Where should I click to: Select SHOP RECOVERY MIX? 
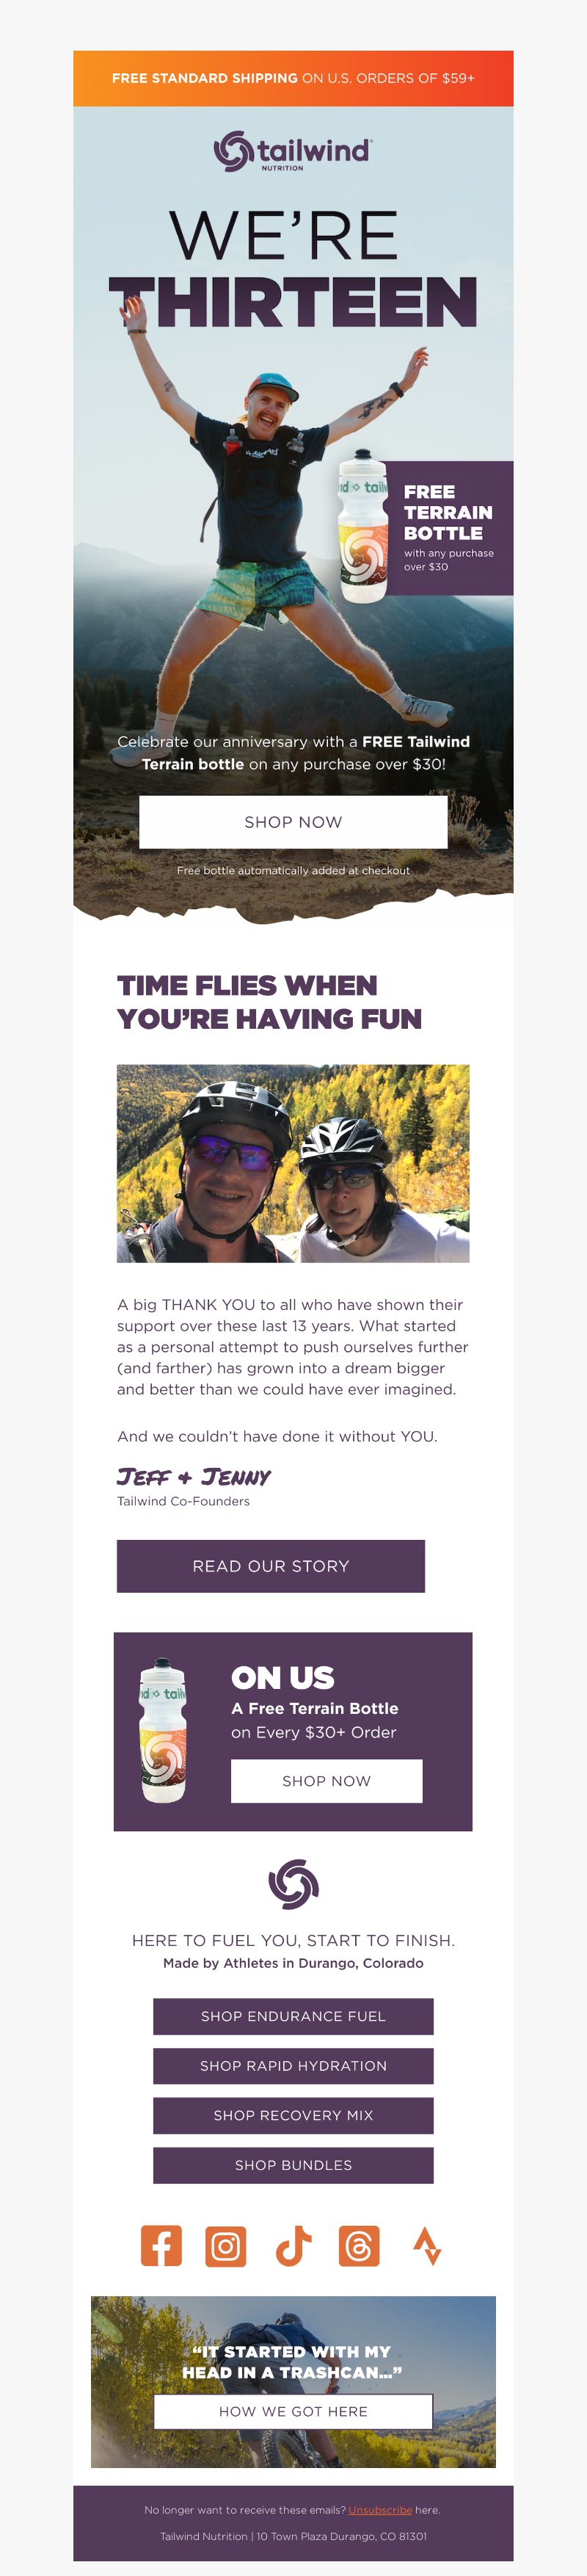(293, 2115)
